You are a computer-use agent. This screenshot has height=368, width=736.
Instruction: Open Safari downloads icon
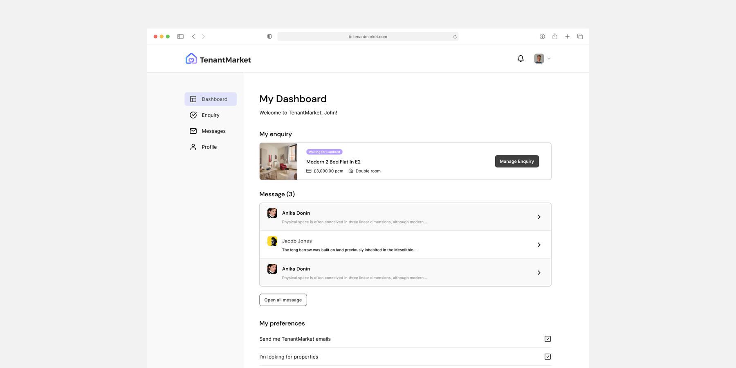[x=542, y=36]
